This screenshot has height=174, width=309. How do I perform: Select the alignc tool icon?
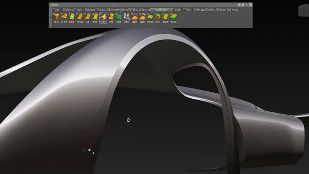[134, 18]
